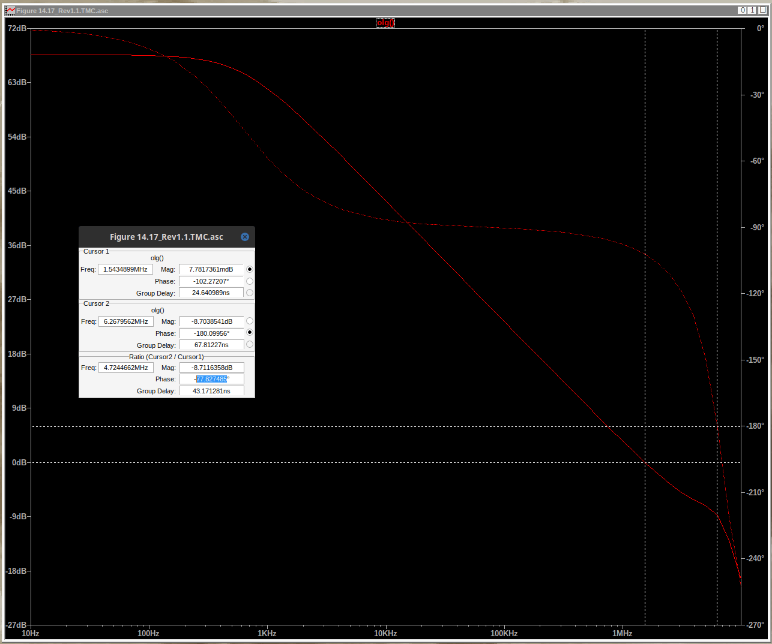Click the plot window icon in the title bar
This screenshot has height=644, width=772.
pyautogui.click(x=11, y=10)
